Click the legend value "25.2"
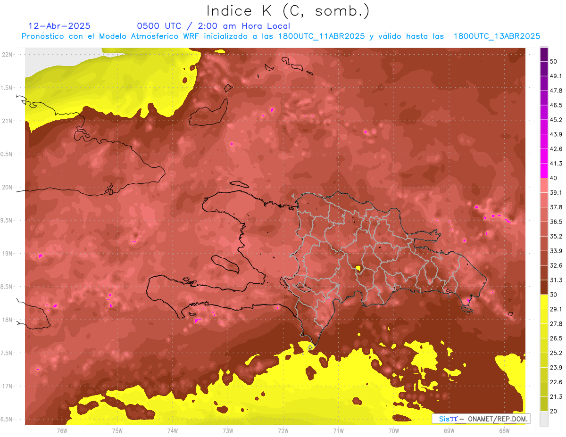The image size is (566, 437). point(556,353)
